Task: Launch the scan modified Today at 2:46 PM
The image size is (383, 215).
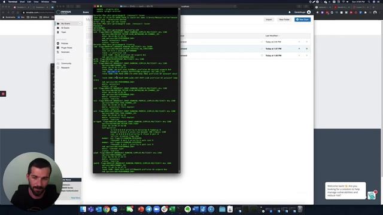Action: pyautogui.click(x=299, y=42)
